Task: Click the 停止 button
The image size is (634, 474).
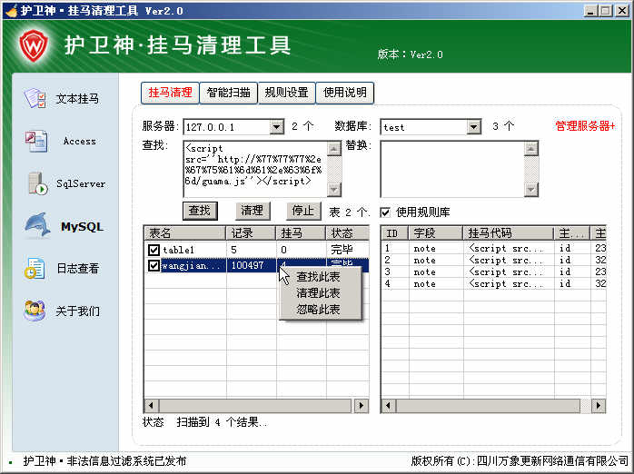Action: pyautogui.click(x=303, y=211)
